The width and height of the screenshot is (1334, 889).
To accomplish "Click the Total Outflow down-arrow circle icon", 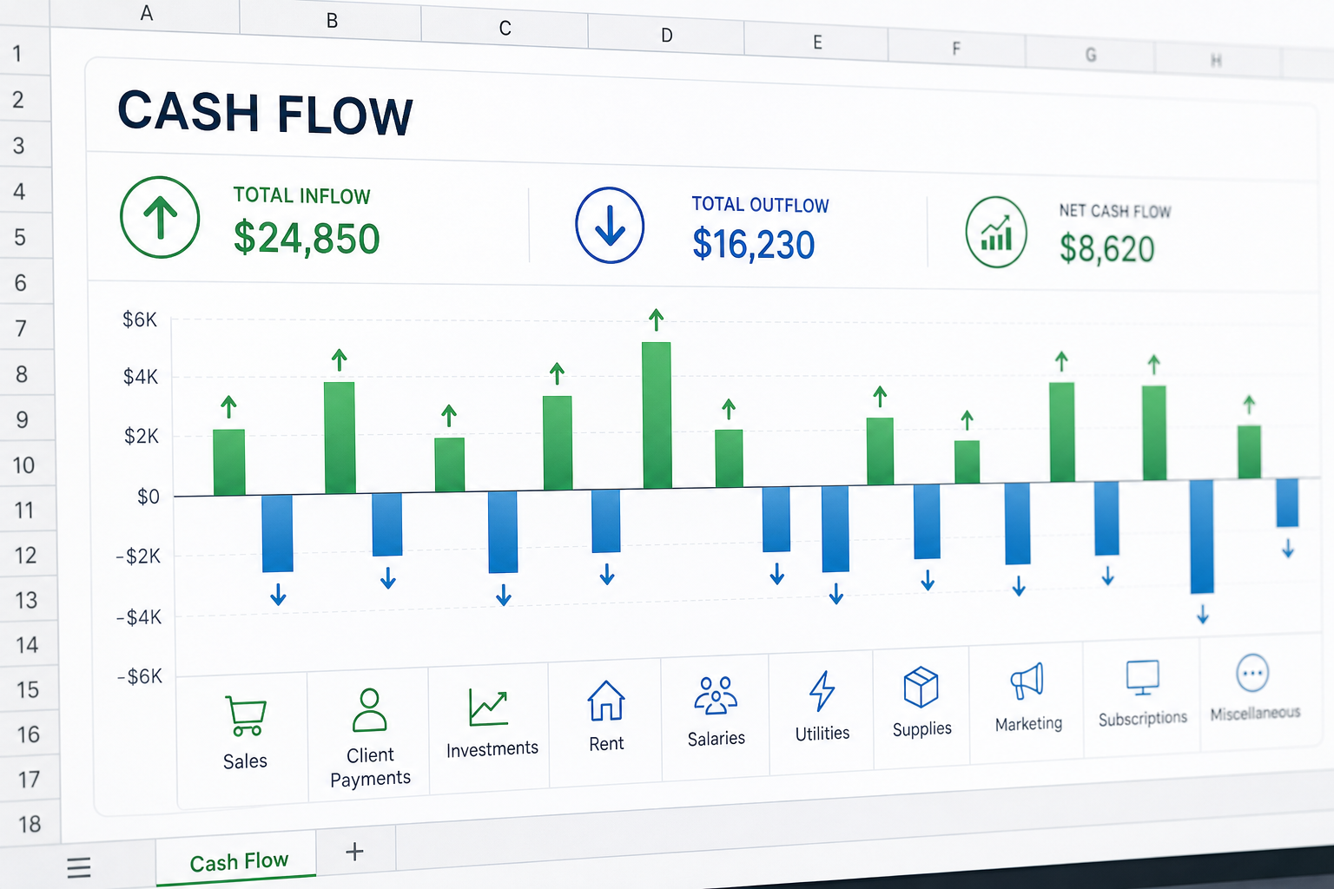I will 610,225.
